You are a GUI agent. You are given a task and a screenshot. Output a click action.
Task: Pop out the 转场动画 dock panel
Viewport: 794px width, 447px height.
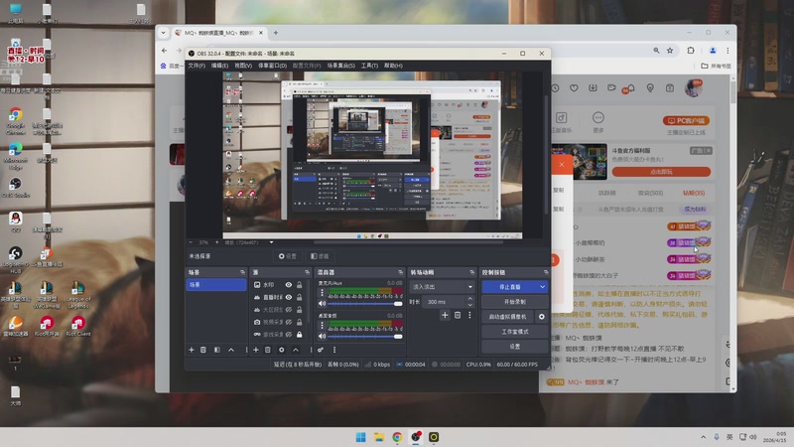[472, 272]
